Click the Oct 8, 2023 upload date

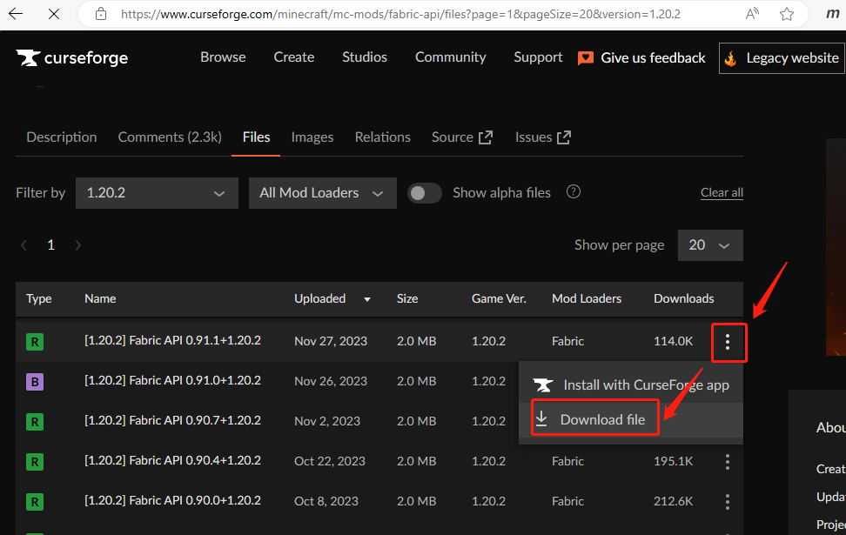coord(326,502)
